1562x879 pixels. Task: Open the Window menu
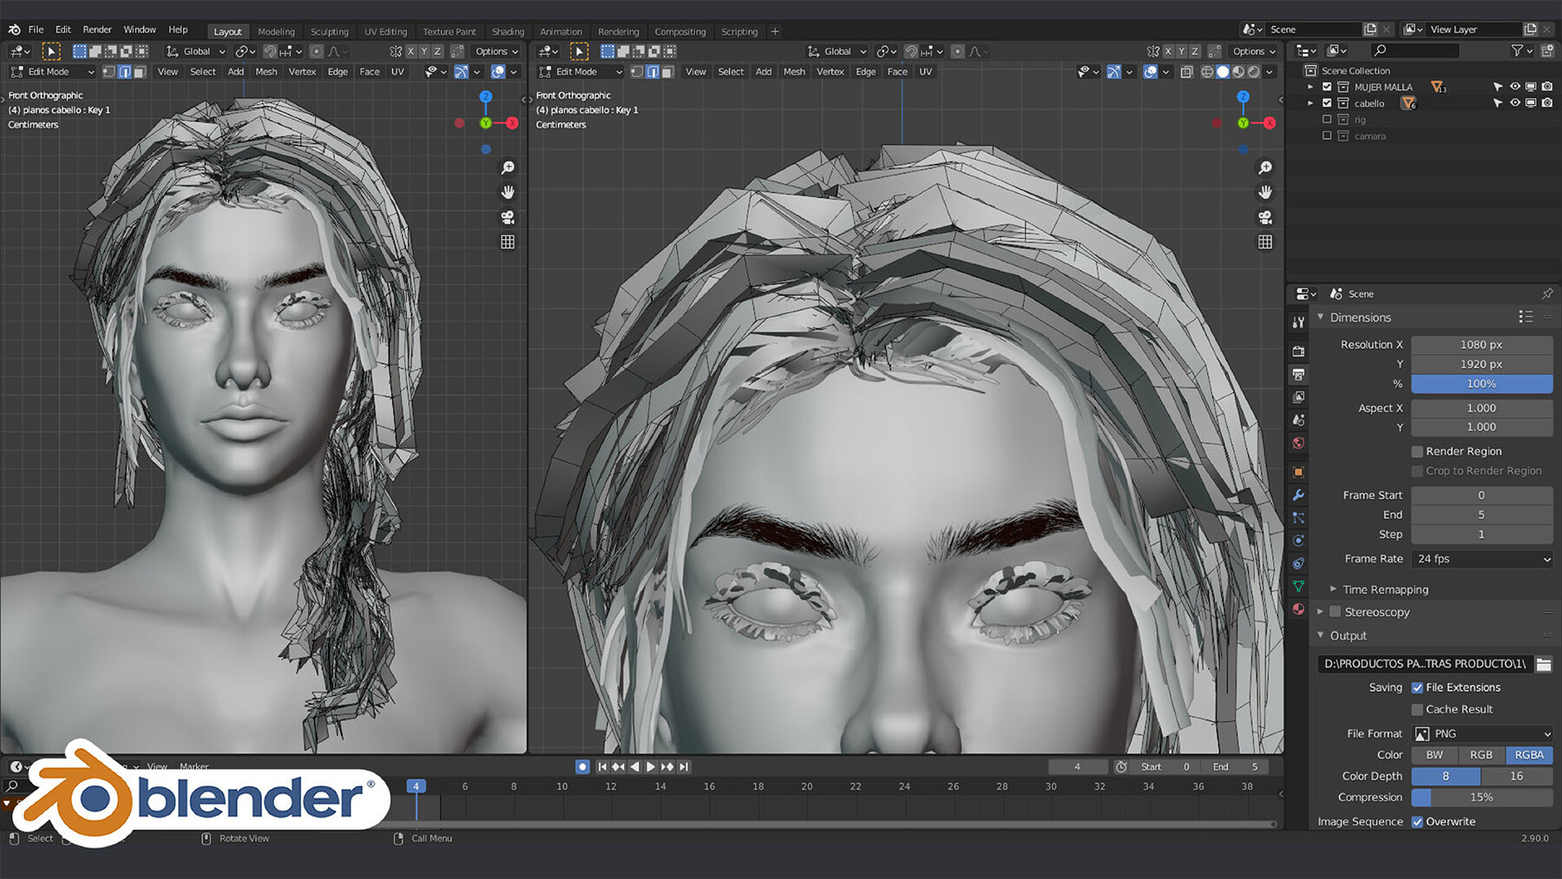pyautogui.click(x=140, y=30)
